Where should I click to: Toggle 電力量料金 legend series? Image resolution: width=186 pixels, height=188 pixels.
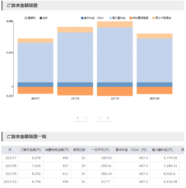117,18
